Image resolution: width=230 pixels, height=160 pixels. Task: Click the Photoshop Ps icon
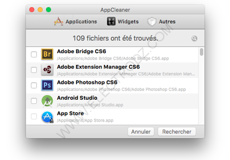point(47,85)
